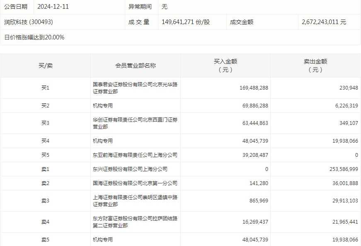The height and width of the screenshot is (246, 361).
Task: Click 国泰君安证券北京光华路证券营业部 name
Action: [135, 88]
